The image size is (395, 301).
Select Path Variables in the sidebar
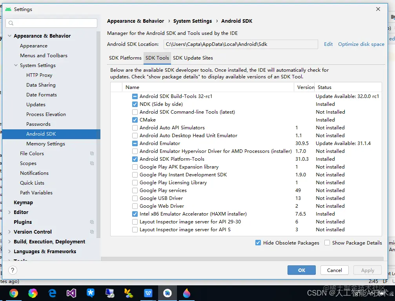36,193
